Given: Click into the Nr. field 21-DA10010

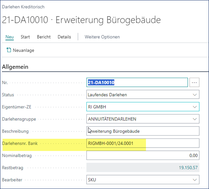Looking at the screenshot, I should pos(137,83).
